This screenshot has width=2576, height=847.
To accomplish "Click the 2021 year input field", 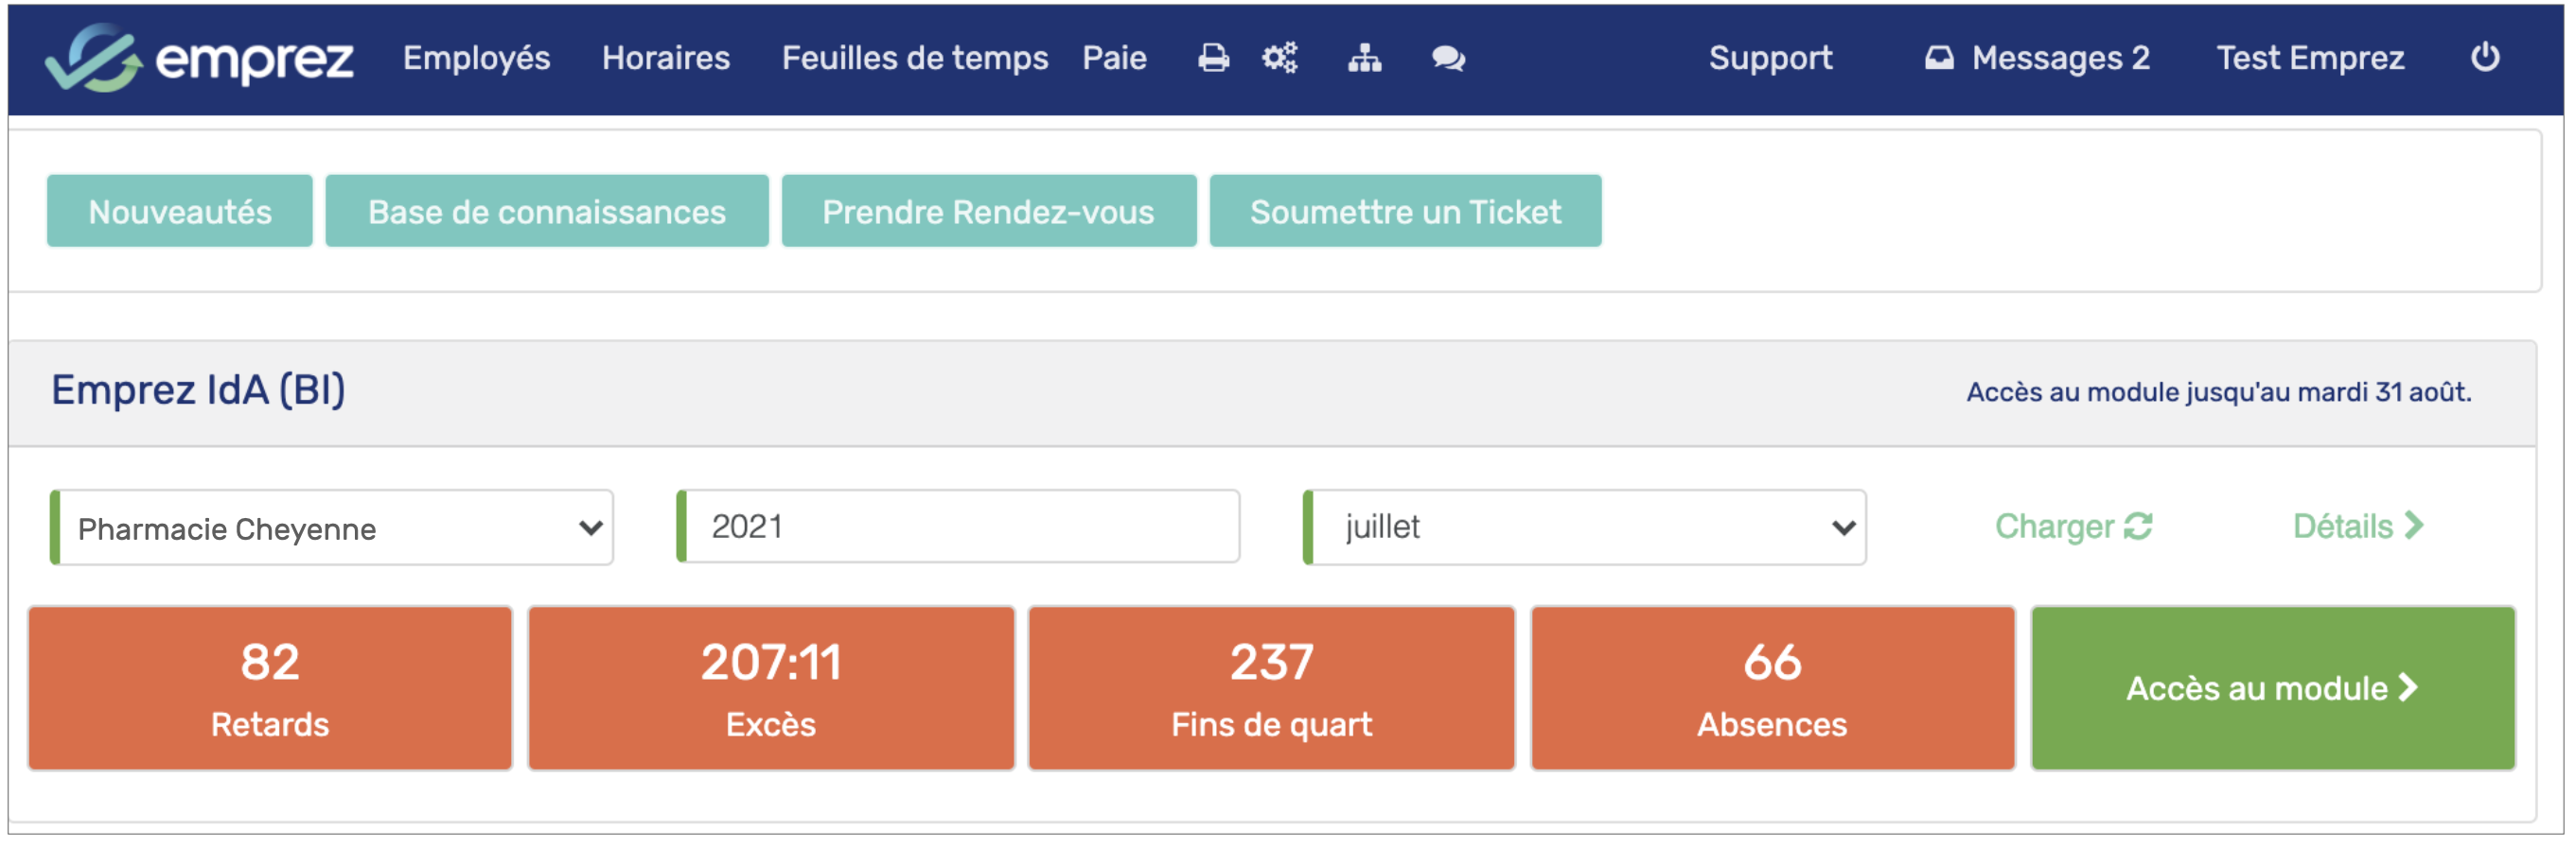I will tap(960, 527).
